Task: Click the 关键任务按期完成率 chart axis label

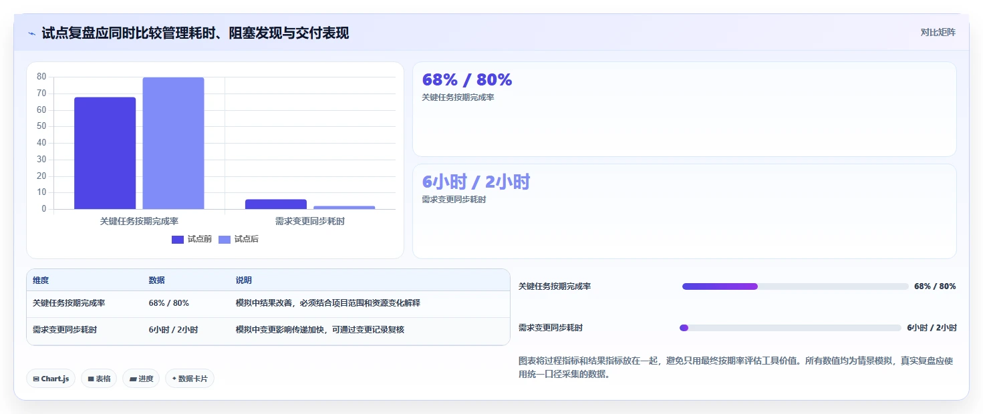Action: pos(139,221)
